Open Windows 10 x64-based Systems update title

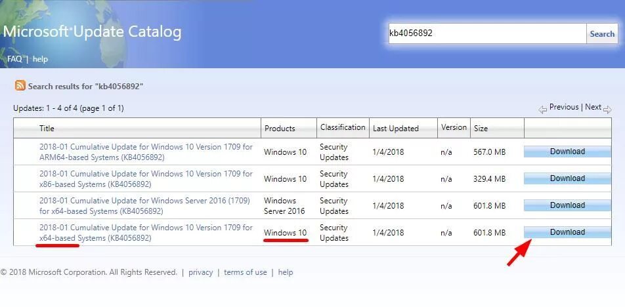click(x=146, y=232)
